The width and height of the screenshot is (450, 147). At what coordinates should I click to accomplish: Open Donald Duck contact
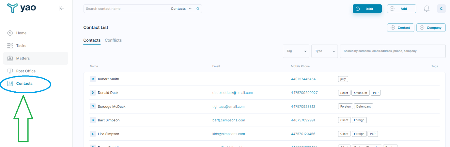[108, 93]
